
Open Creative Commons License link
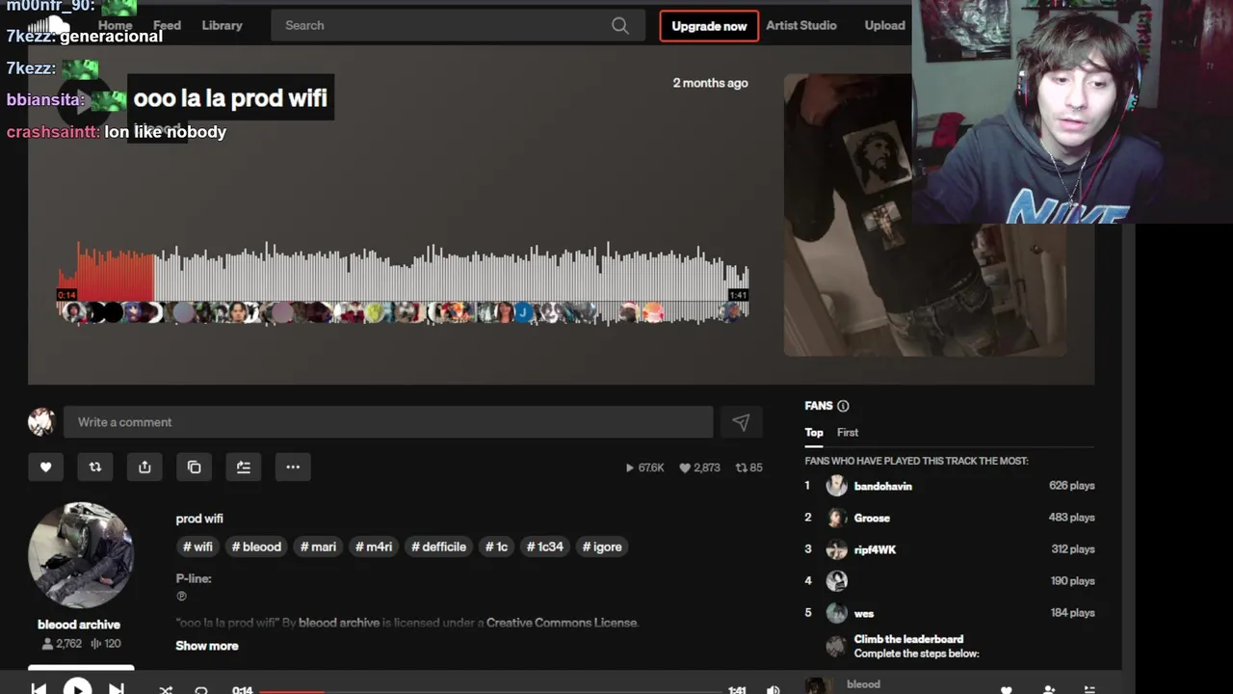562,623
